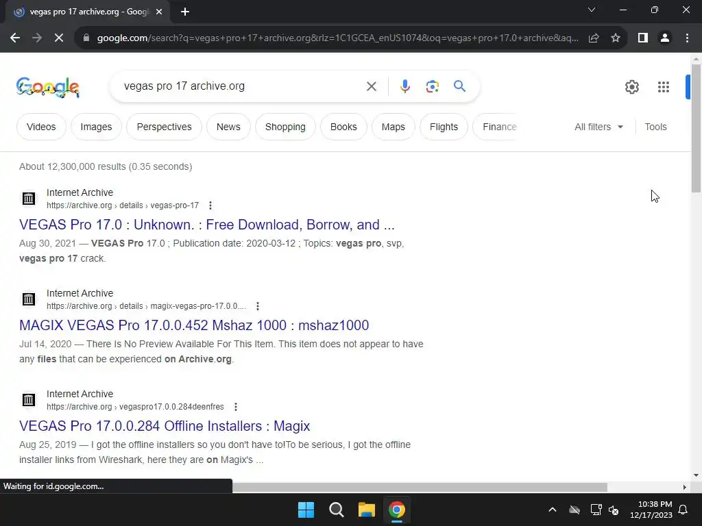Search by image with Google Lens
Viewport: 702px width, 526px height.
click(x=432, y=86)
